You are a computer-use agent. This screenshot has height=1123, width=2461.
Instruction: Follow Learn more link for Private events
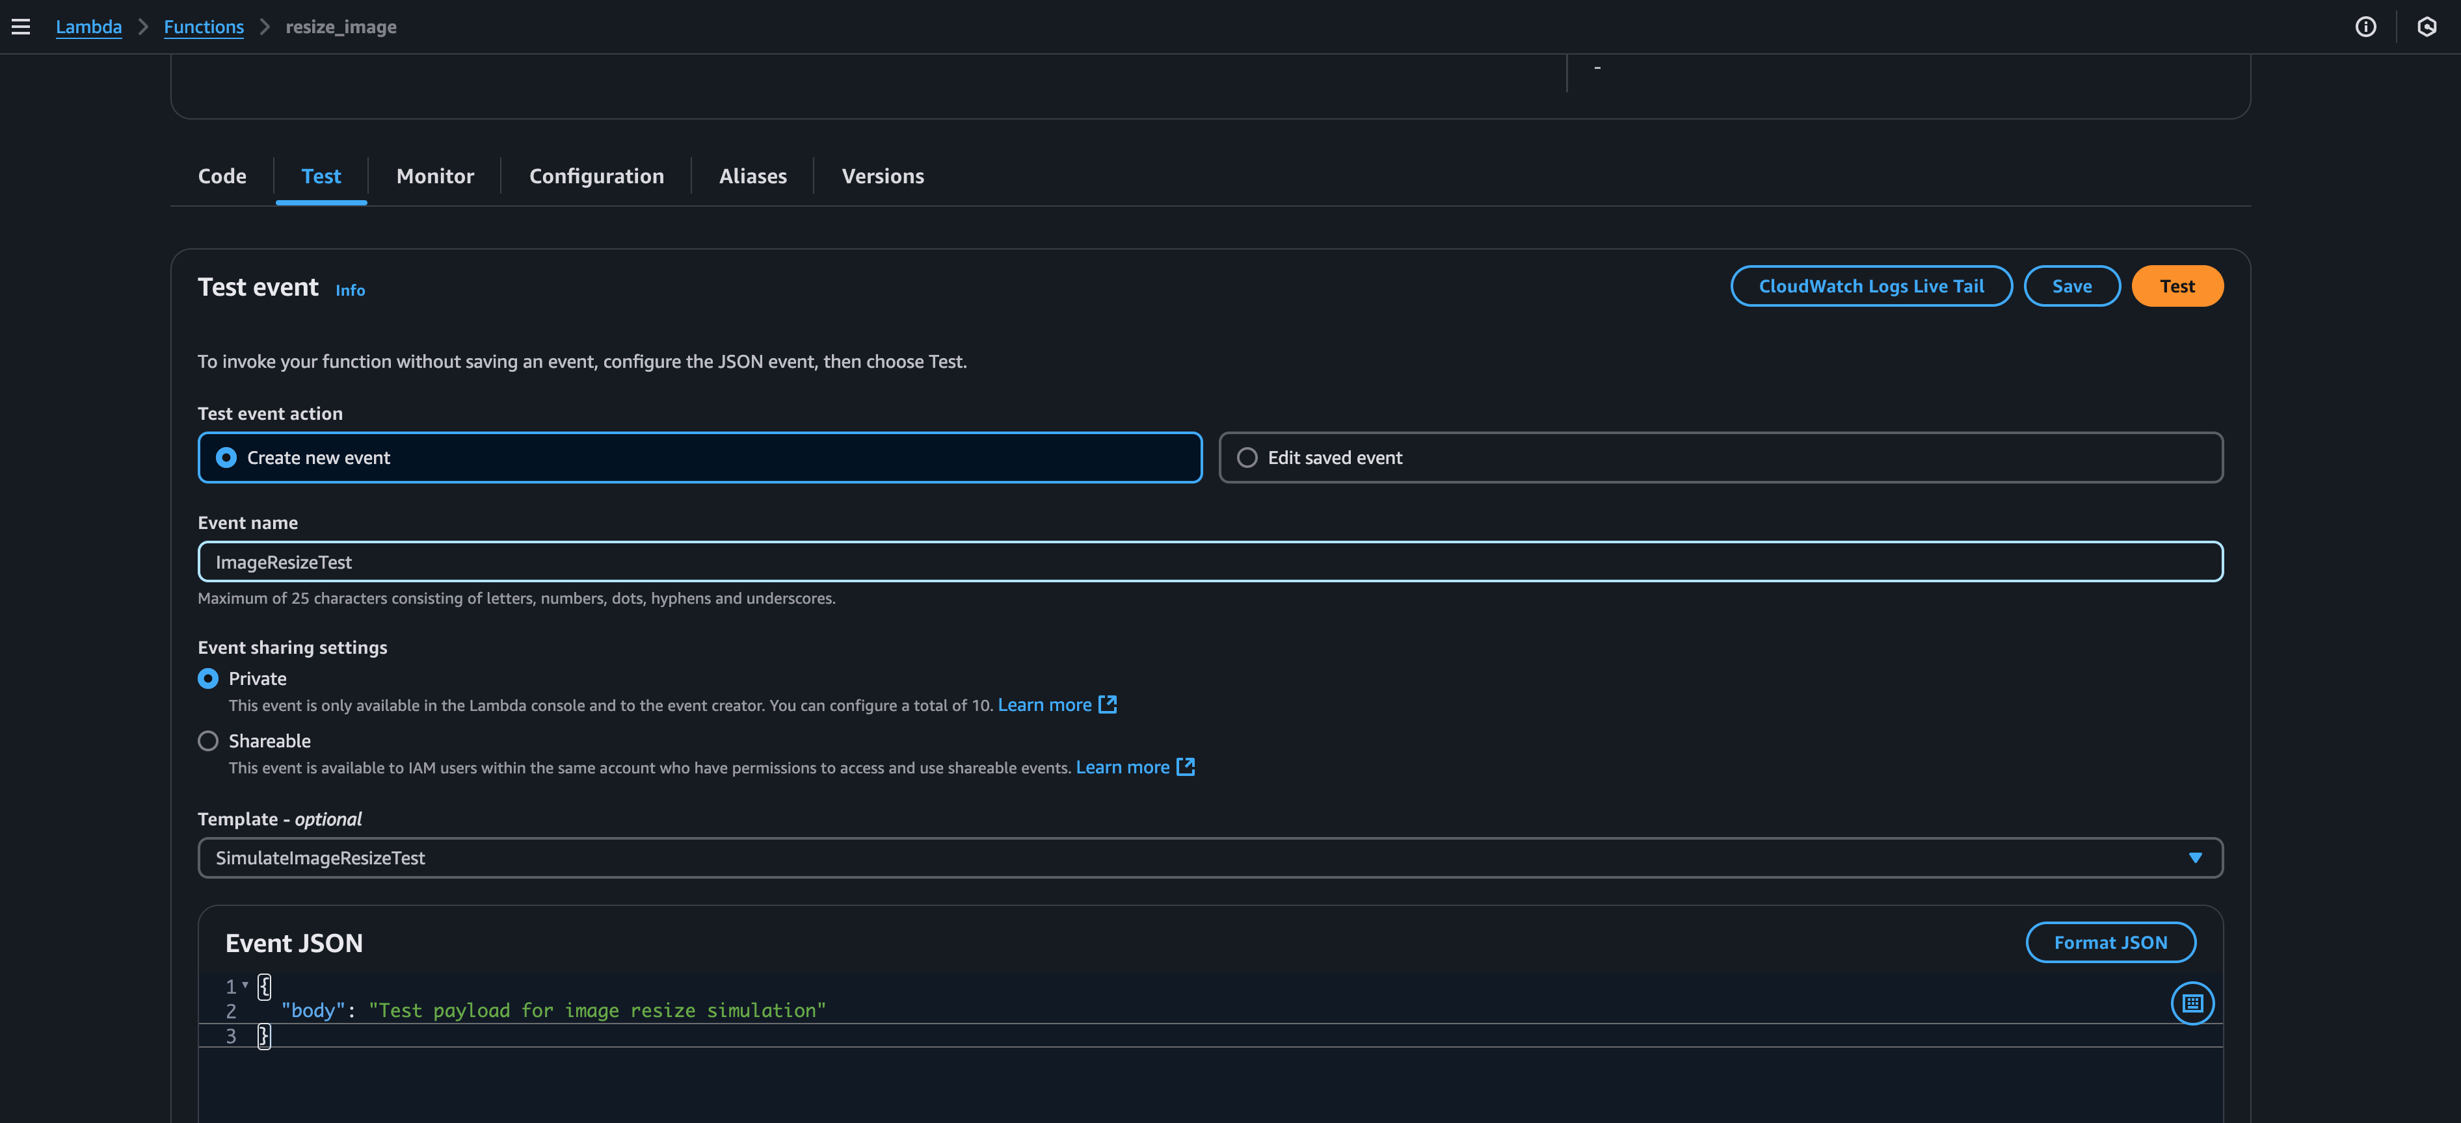[1044, 704]
